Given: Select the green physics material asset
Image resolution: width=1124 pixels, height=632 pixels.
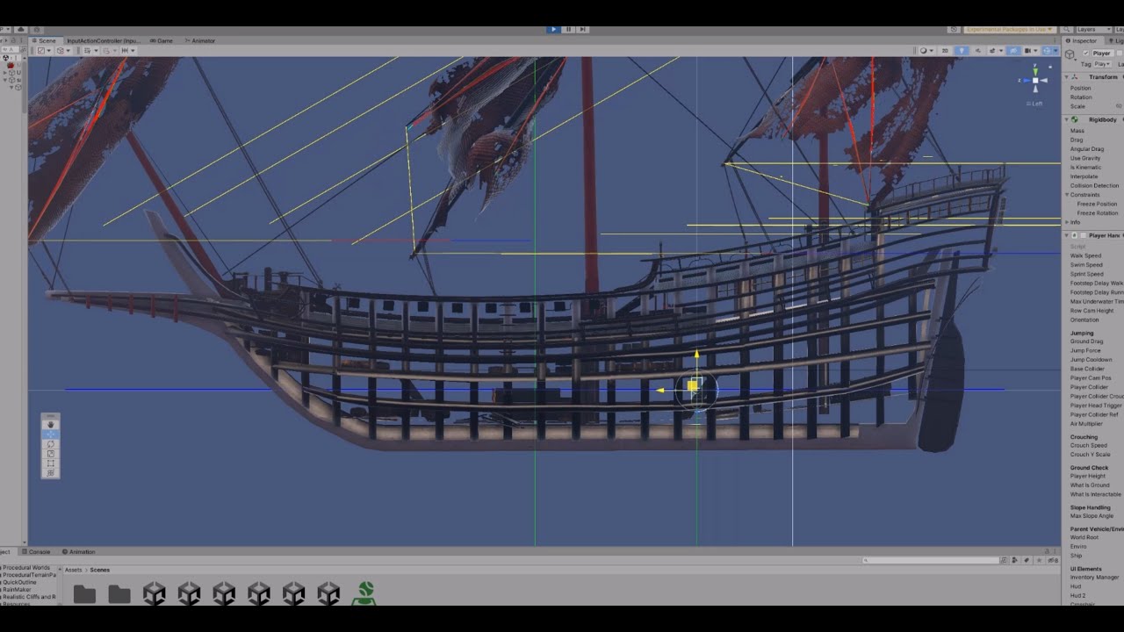Looking at the screenshot, I should click(x=365, y=593).
